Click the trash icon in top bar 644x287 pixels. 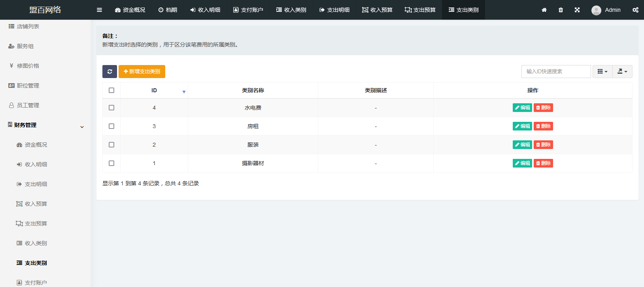561,10
